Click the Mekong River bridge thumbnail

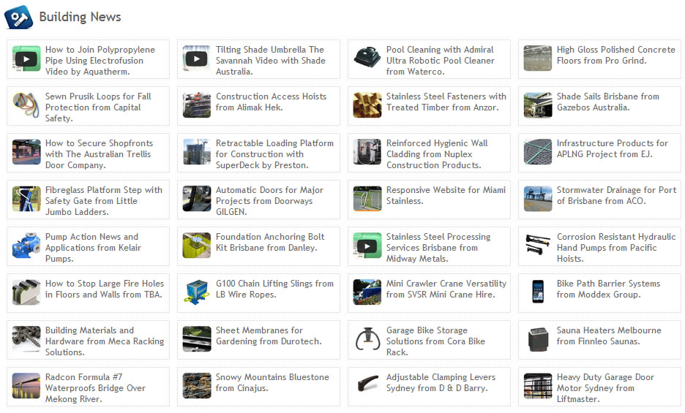pyautogui.click(x=26, y=385)
